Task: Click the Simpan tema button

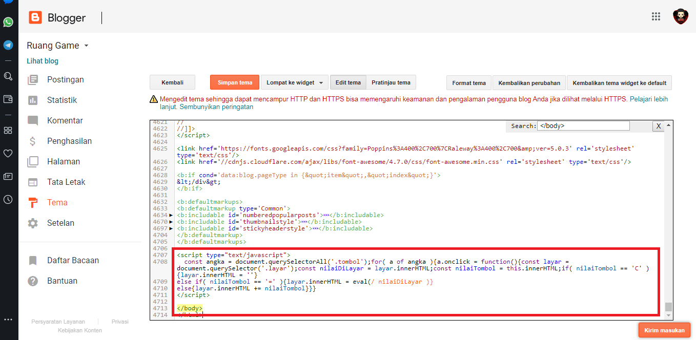Action: click(x=234, y=82)
